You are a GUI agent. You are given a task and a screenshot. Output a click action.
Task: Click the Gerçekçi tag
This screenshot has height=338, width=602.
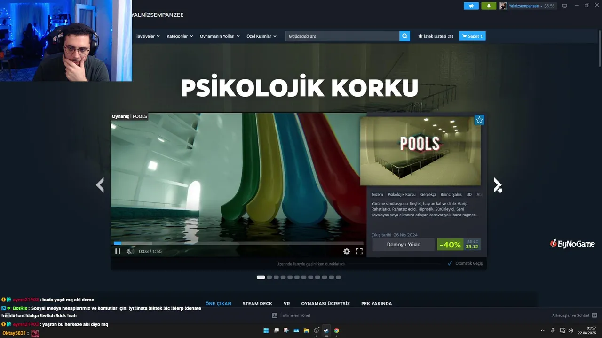428,194
